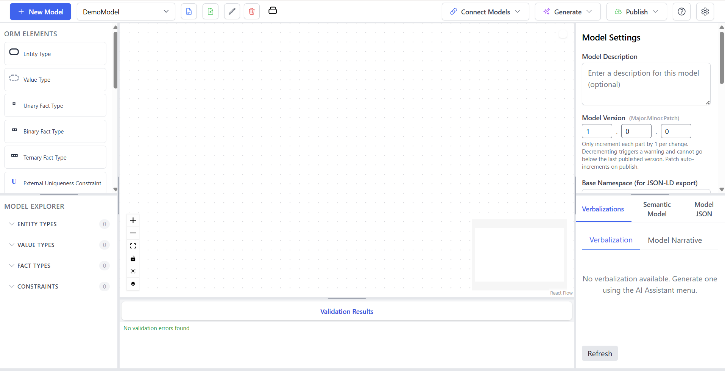Image resolution: width=725 pixels, height=371 pixels.
Task: Open the print model icon
Action: [x=273, y=11]
